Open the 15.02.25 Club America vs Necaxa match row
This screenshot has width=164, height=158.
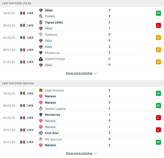tap(82, 93)
